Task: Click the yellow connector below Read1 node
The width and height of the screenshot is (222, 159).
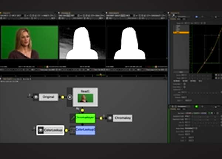Action: pos(83,110)
